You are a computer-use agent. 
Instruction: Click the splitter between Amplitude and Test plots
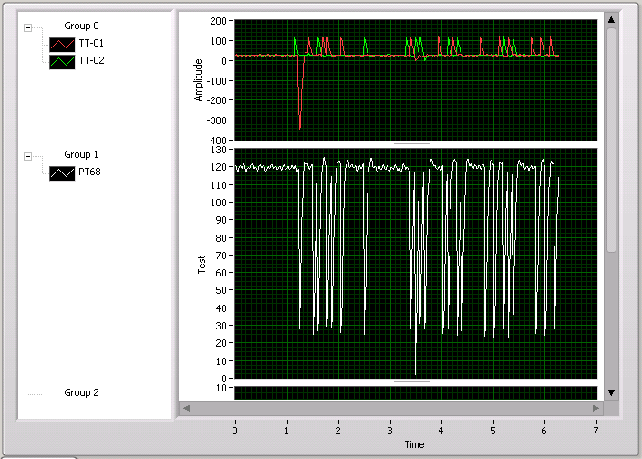point(412,144)
